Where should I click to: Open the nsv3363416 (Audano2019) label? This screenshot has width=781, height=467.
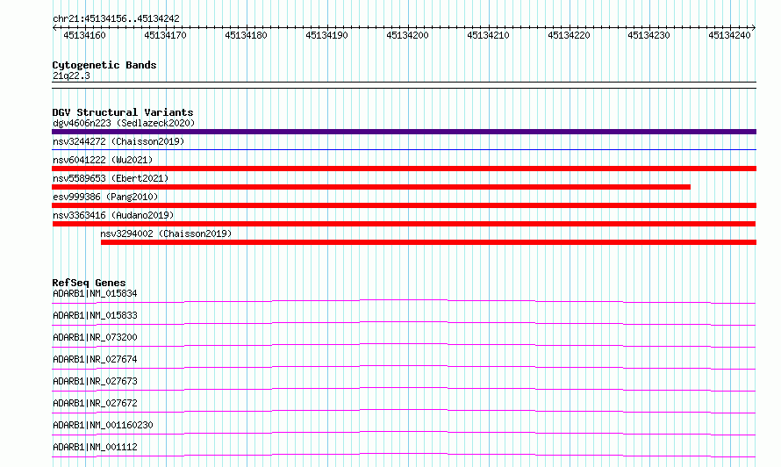tap(113, 215)
